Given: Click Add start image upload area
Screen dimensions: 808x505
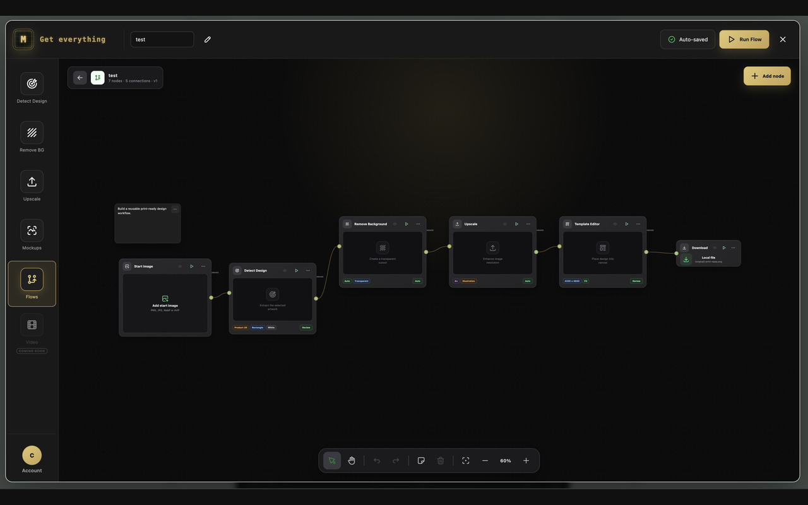Looking at the screenshot, I should (165, 304).
